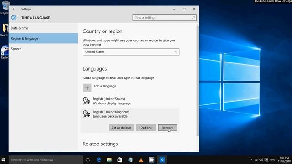The image size is (292, 164).
Task: Select the Date & time section
Action: 43,28
